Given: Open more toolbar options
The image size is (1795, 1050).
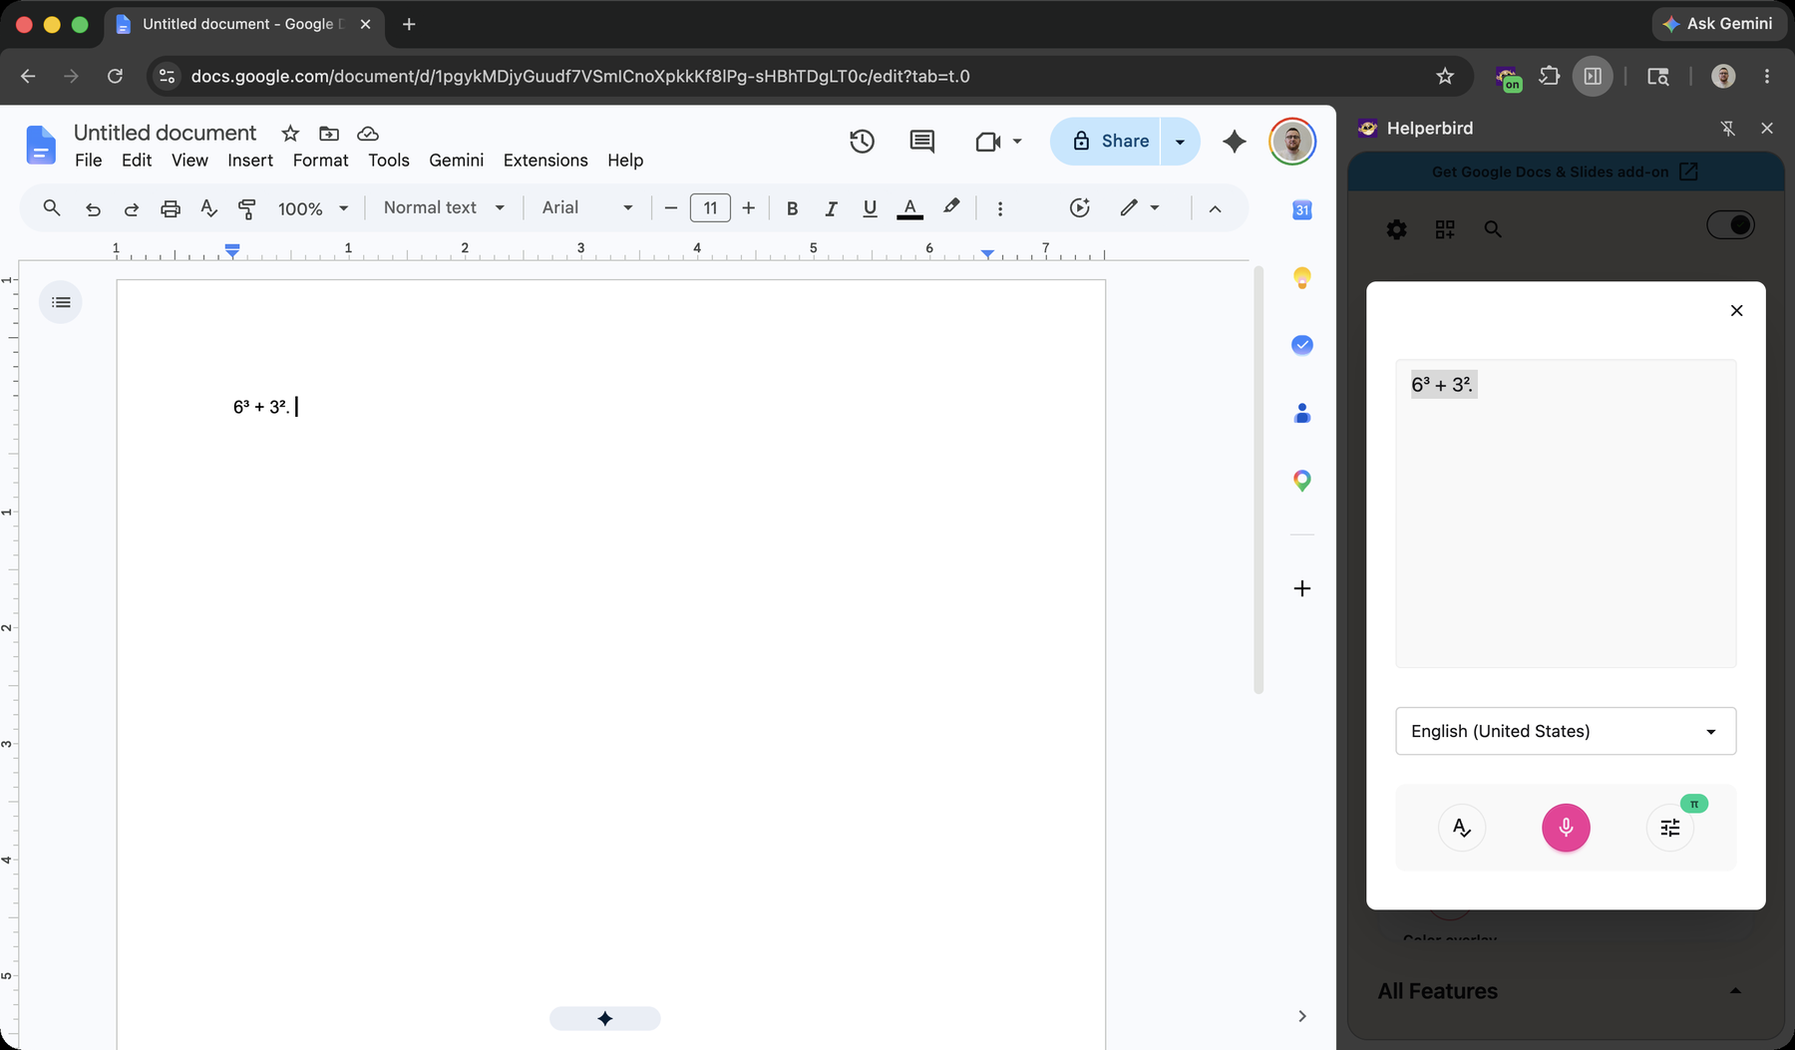Looking at the screenshot, I should click(1000, 208).
